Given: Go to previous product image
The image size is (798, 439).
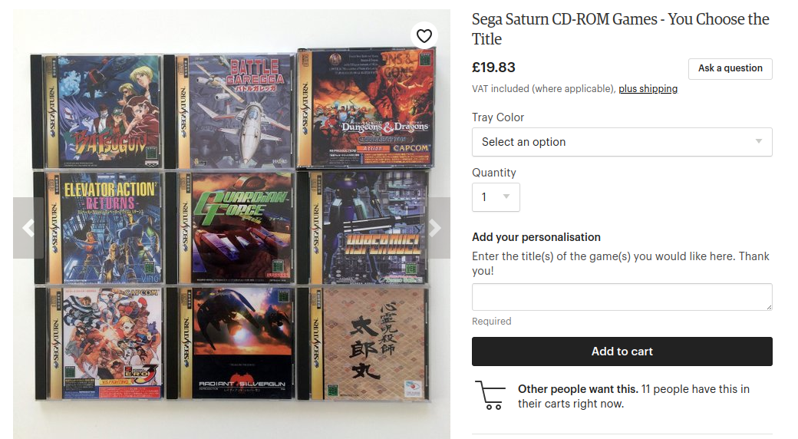Looking at the screenshot, I should pos(28,228).
